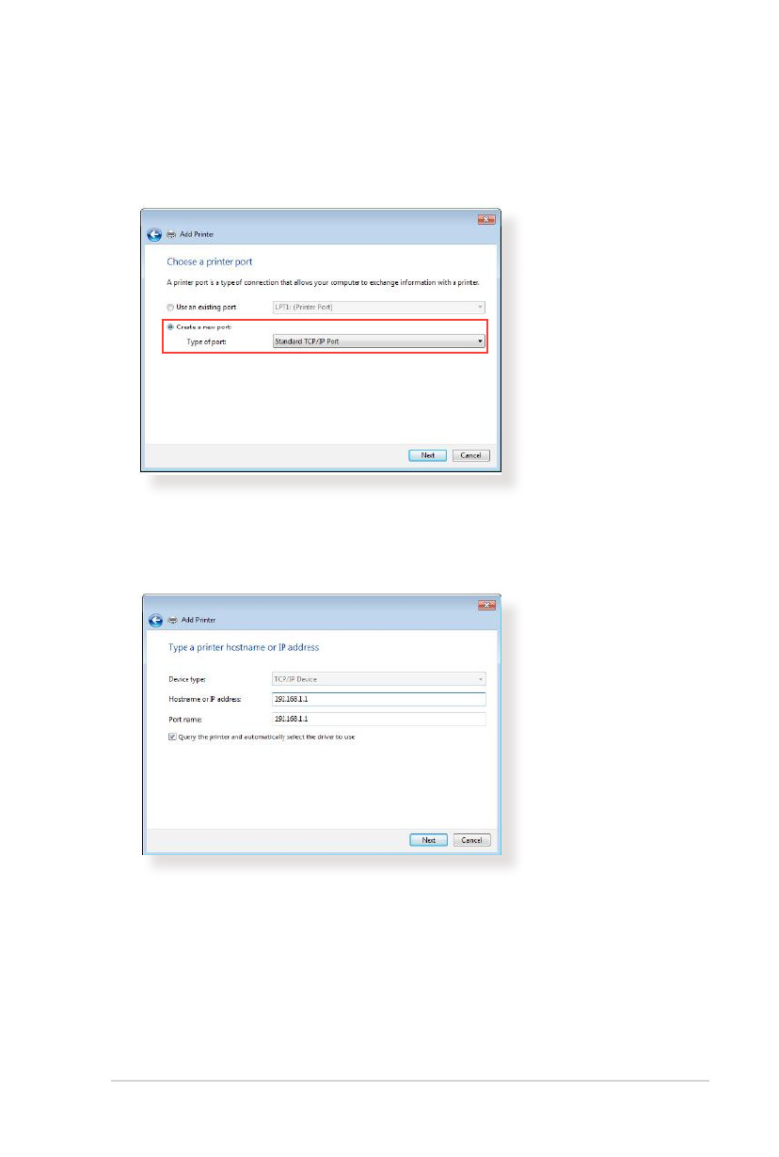Image resolution: width=779 pixels, height=1157 pixels.
Task: Click the Hostname or IP address input field
Action: pos(378,699)
